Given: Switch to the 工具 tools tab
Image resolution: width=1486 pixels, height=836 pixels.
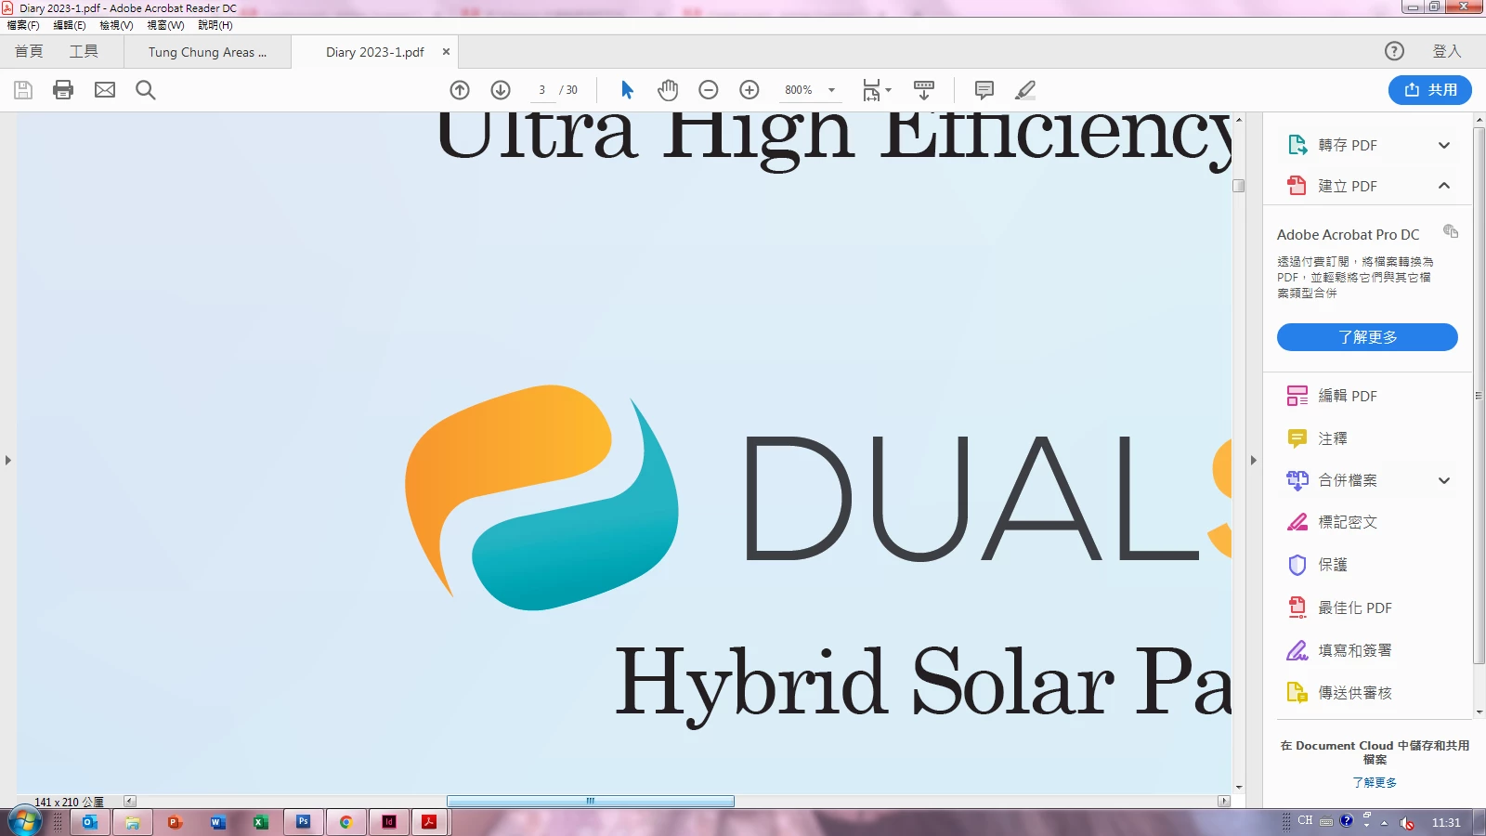Looking at the screenshot, I should point(84,51).
